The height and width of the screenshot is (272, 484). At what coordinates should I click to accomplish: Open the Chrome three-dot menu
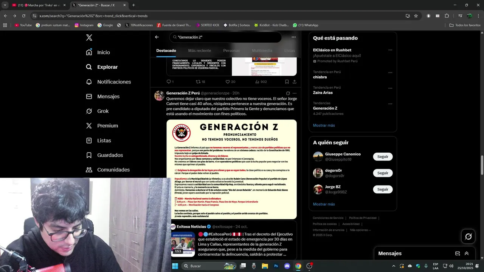click(x=478, y=16)
